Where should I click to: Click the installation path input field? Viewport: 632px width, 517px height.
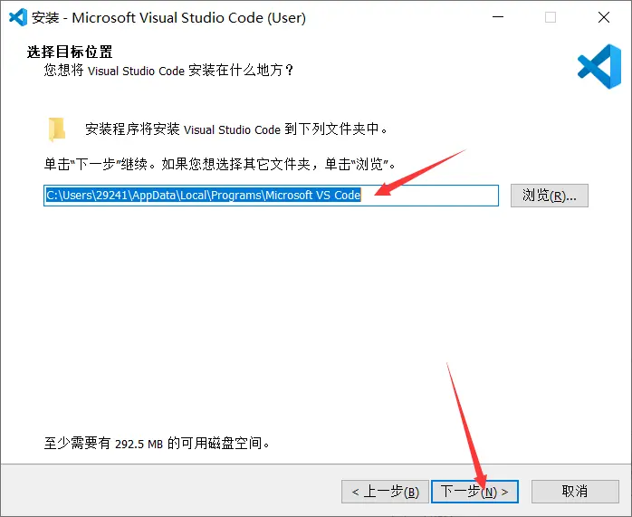tap(271, 196)
